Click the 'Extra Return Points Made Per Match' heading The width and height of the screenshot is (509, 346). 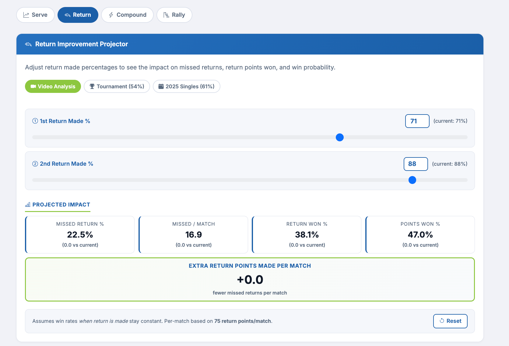(250, 266)
